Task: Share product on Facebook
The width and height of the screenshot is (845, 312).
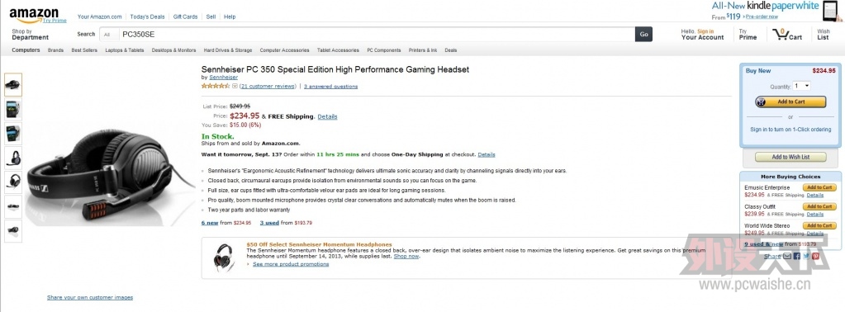Action: pos(797,256)
